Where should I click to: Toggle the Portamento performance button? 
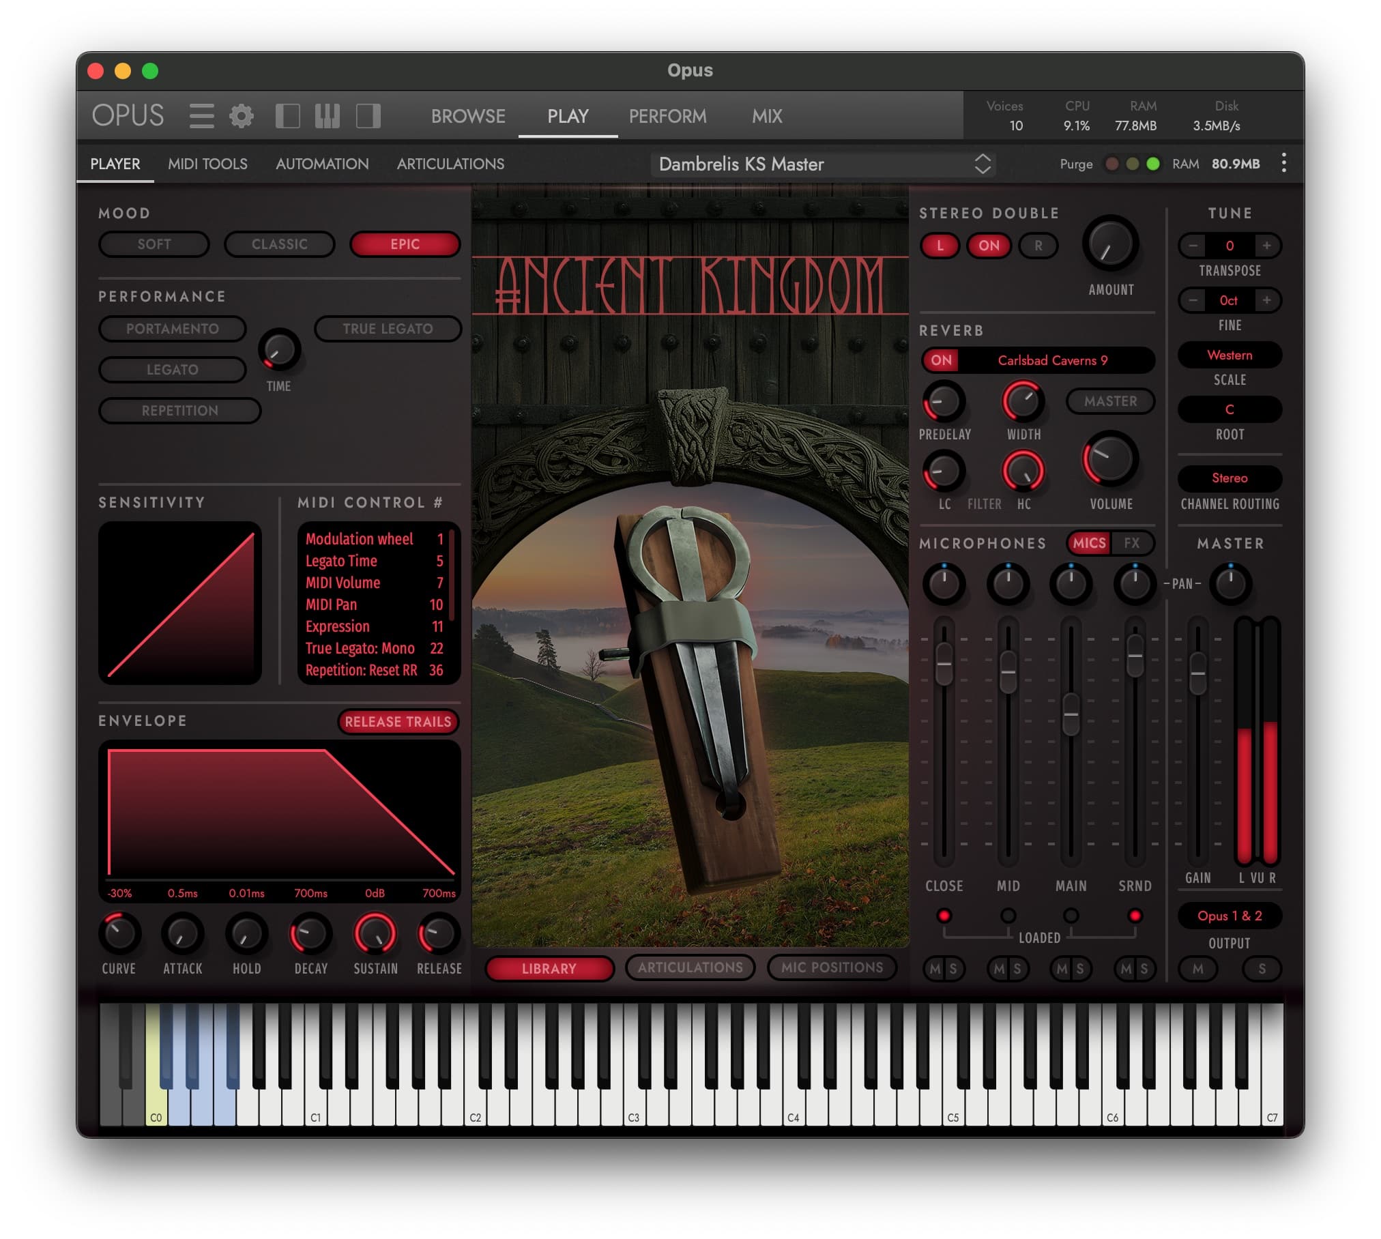click(x=173, y=329)
